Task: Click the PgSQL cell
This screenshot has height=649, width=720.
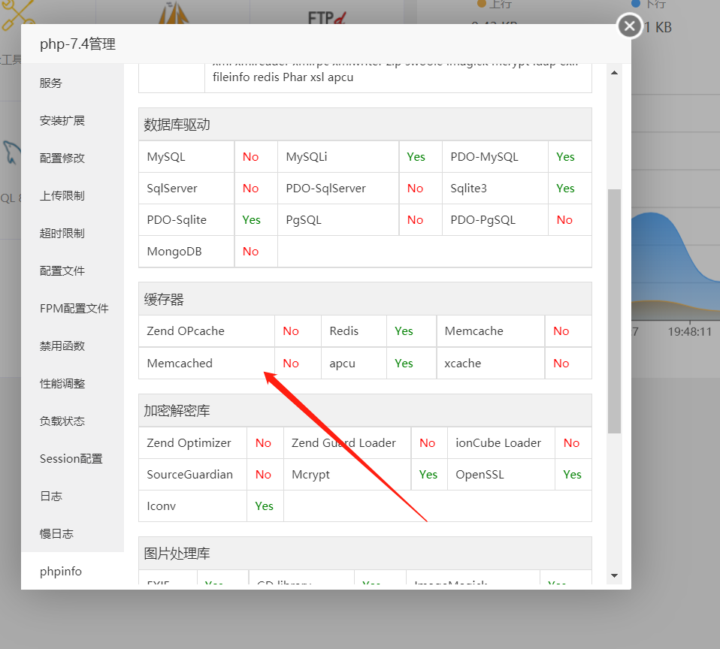Action: click(338, 220)
